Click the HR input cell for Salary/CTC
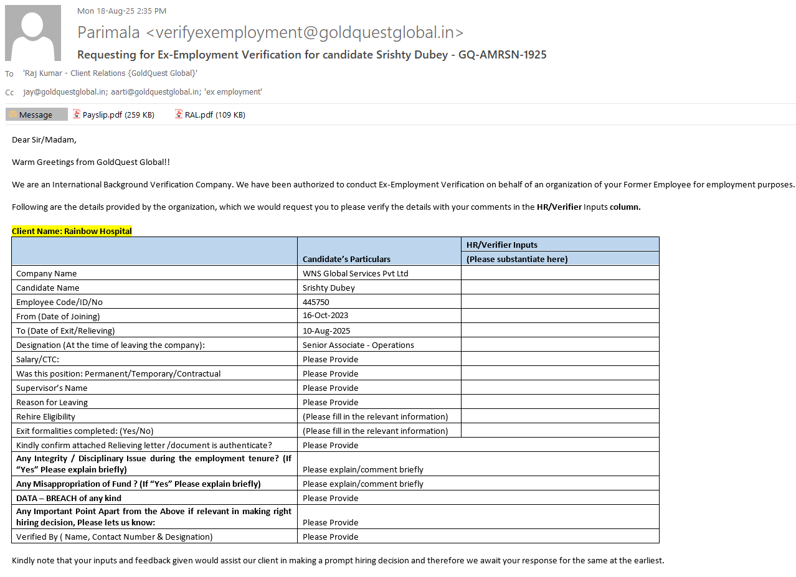Viewport: 796px width, 577px height. (x=560, y=359)
